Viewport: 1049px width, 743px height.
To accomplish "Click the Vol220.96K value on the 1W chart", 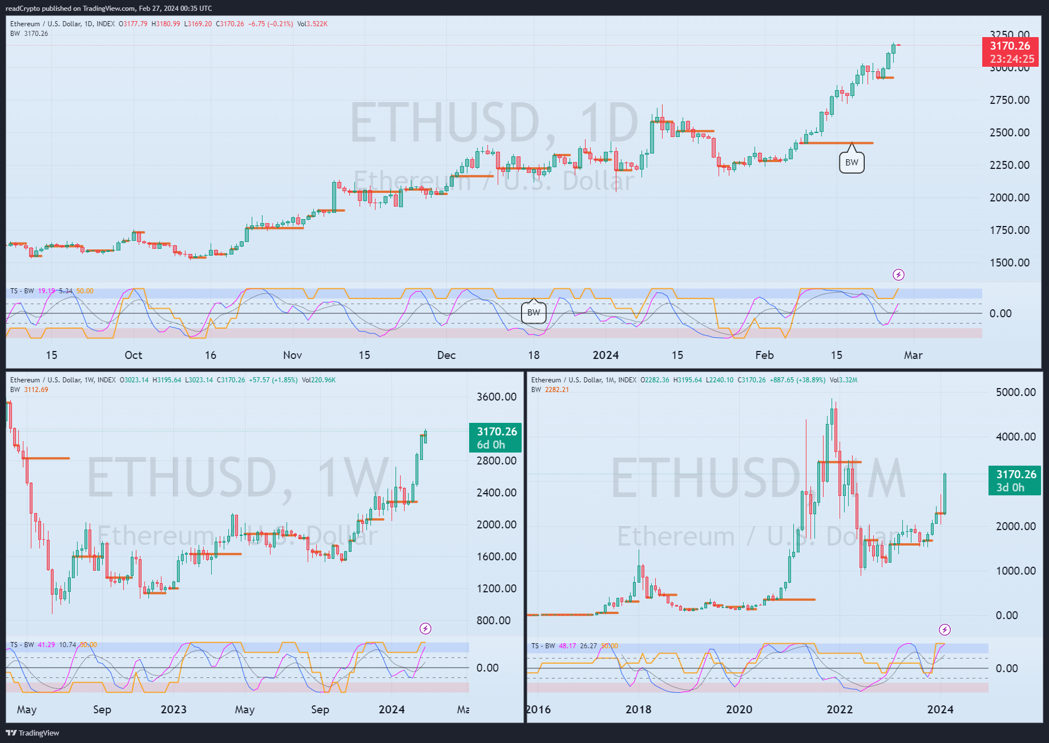I will pyautogui.click(x=318, y=380).
